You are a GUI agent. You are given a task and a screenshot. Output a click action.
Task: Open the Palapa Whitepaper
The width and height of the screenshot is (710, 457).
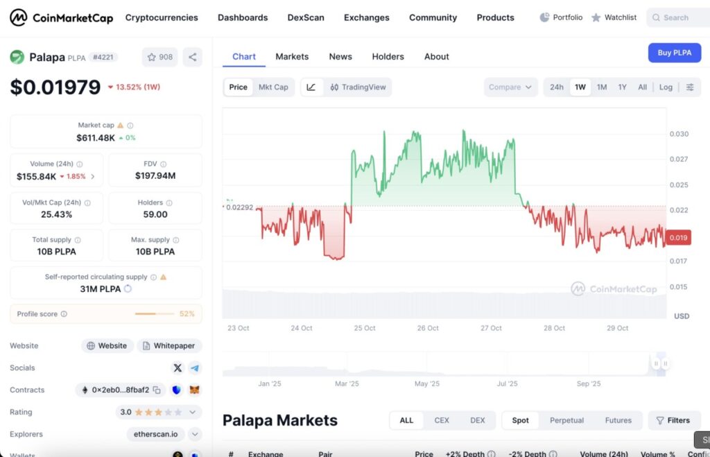(x=169, y=345)
